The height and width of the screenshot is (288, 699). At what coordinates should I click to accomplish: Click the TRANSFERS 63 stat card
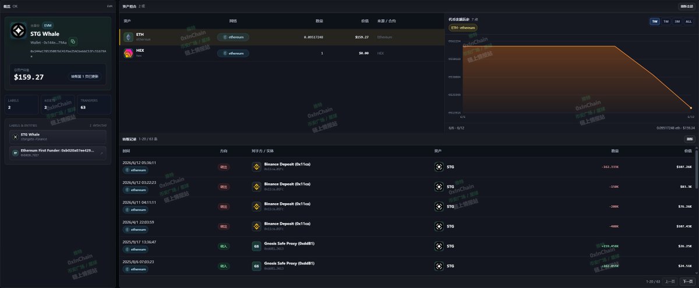[94, 104]
